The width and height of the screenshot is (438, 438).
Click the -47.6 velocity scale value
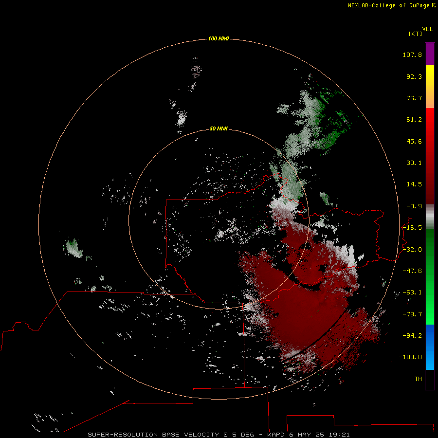[x=412, y=271]
